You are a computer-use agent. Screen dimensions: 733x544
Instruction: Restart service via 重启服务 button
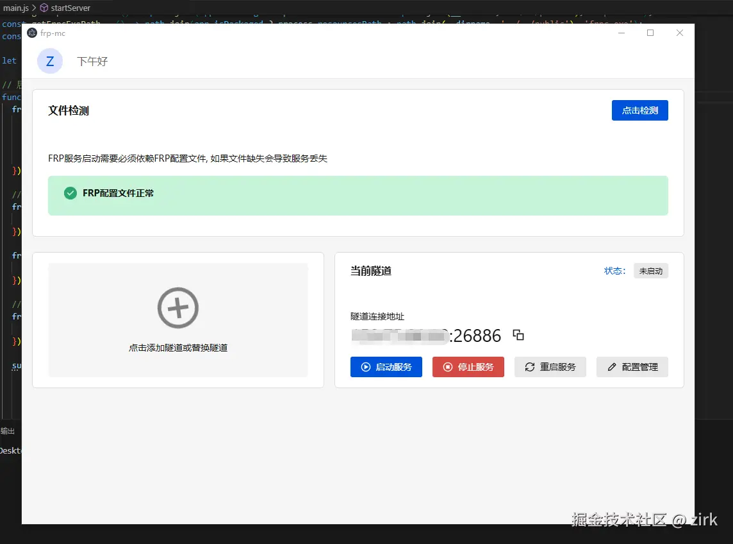tap(550, 367)
